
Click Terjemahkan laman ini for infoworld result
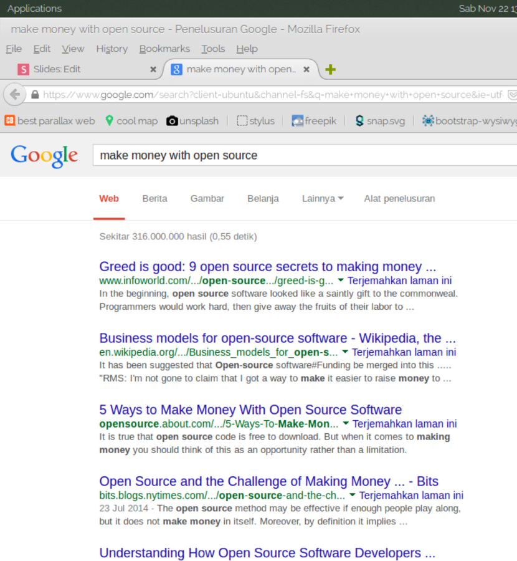(400, 280)
